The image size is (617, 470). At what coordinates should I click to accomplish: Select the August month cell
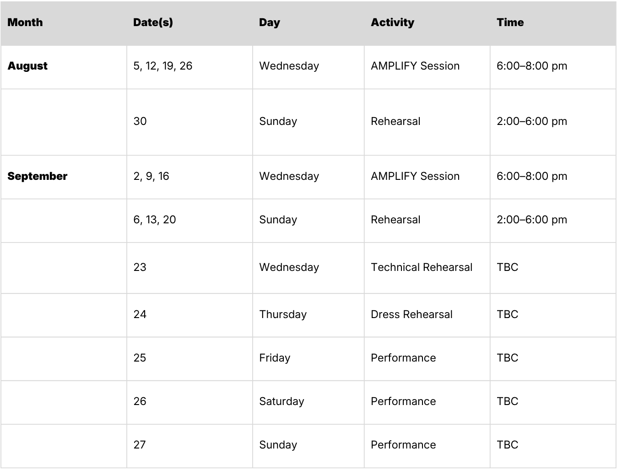tap(64, 67)
